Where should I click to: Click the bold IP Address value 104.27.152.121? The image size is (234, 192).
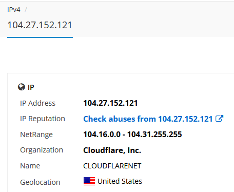tap(110, 103)
